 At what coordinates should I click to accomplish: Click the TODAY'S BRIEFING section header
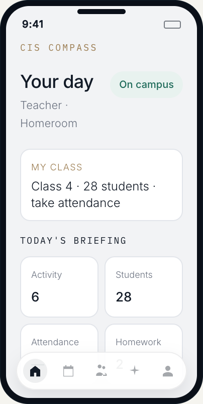pos(73,241)
